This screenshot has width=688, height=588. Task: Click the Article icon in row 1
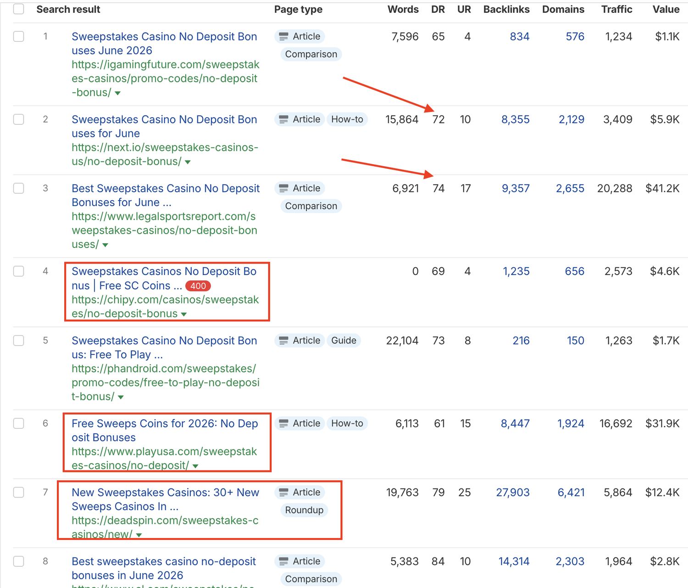284,36
